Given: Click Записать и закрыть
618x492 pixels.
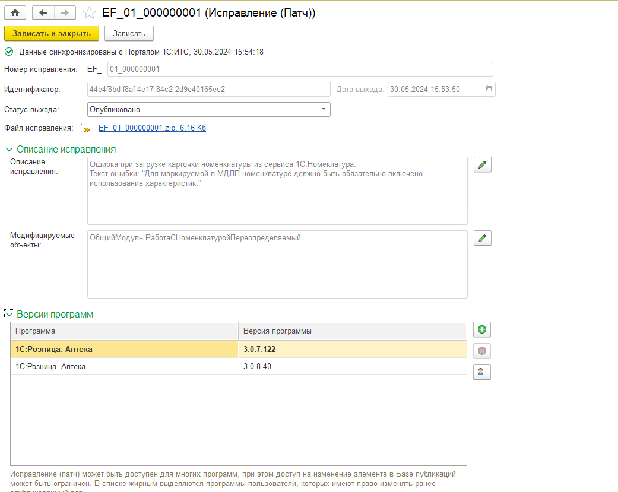Looking at the screenshot, I should [52, 33].
